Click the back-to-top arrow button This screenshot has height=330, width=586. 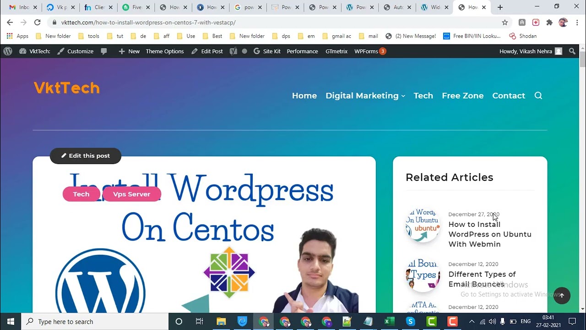(x=562, y=296)
